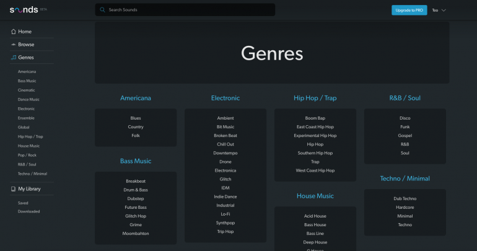477x251 pixels.
Task: Open My Library in the sidebar
Action: point(29,189)
